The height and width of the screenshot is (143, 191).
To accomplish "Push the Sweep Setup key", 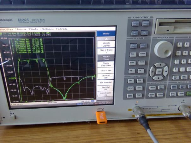I will [130, 96].
